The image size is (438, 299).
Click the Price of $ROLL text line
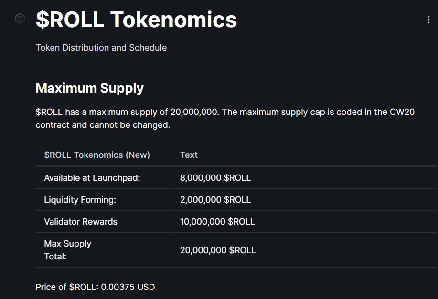click(95, 287)
